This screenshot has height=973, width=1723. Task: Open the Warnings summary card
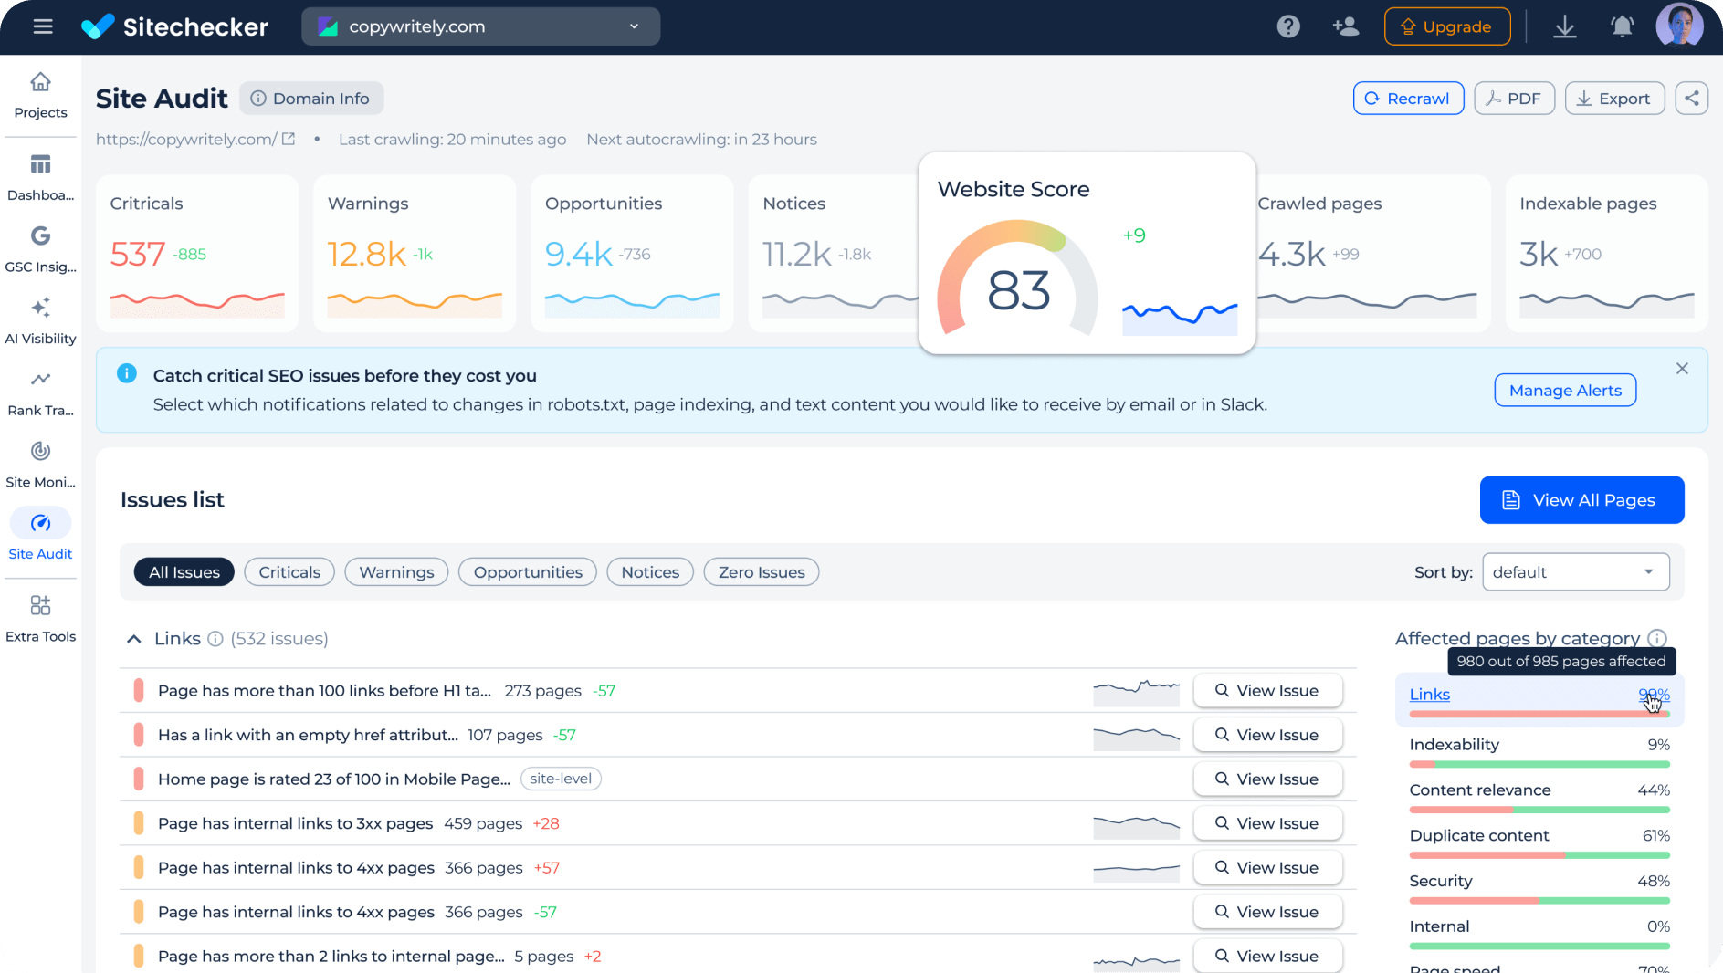pyautogui.click(x=415, y=254)
